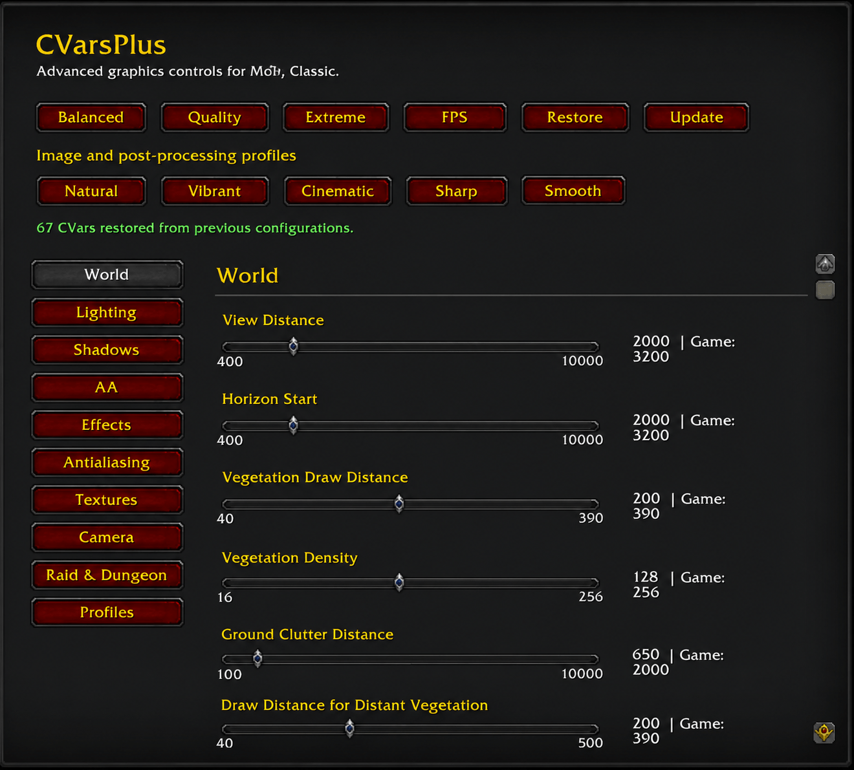Click the Vegetation Density slider thumb
The image size is (854, 770).
click(x=399, y=583)
